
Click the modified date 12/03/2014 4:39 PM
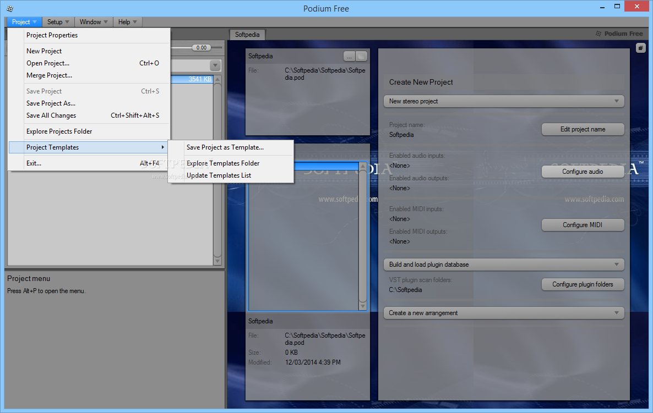click(x=313, y=362)
